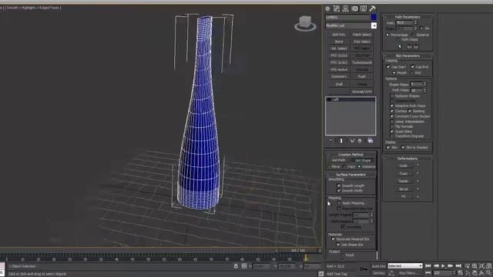Viewport: 493px width, 277px height.
Task: Open the Hierarchy command panel tab
Action: pos(346,8)
